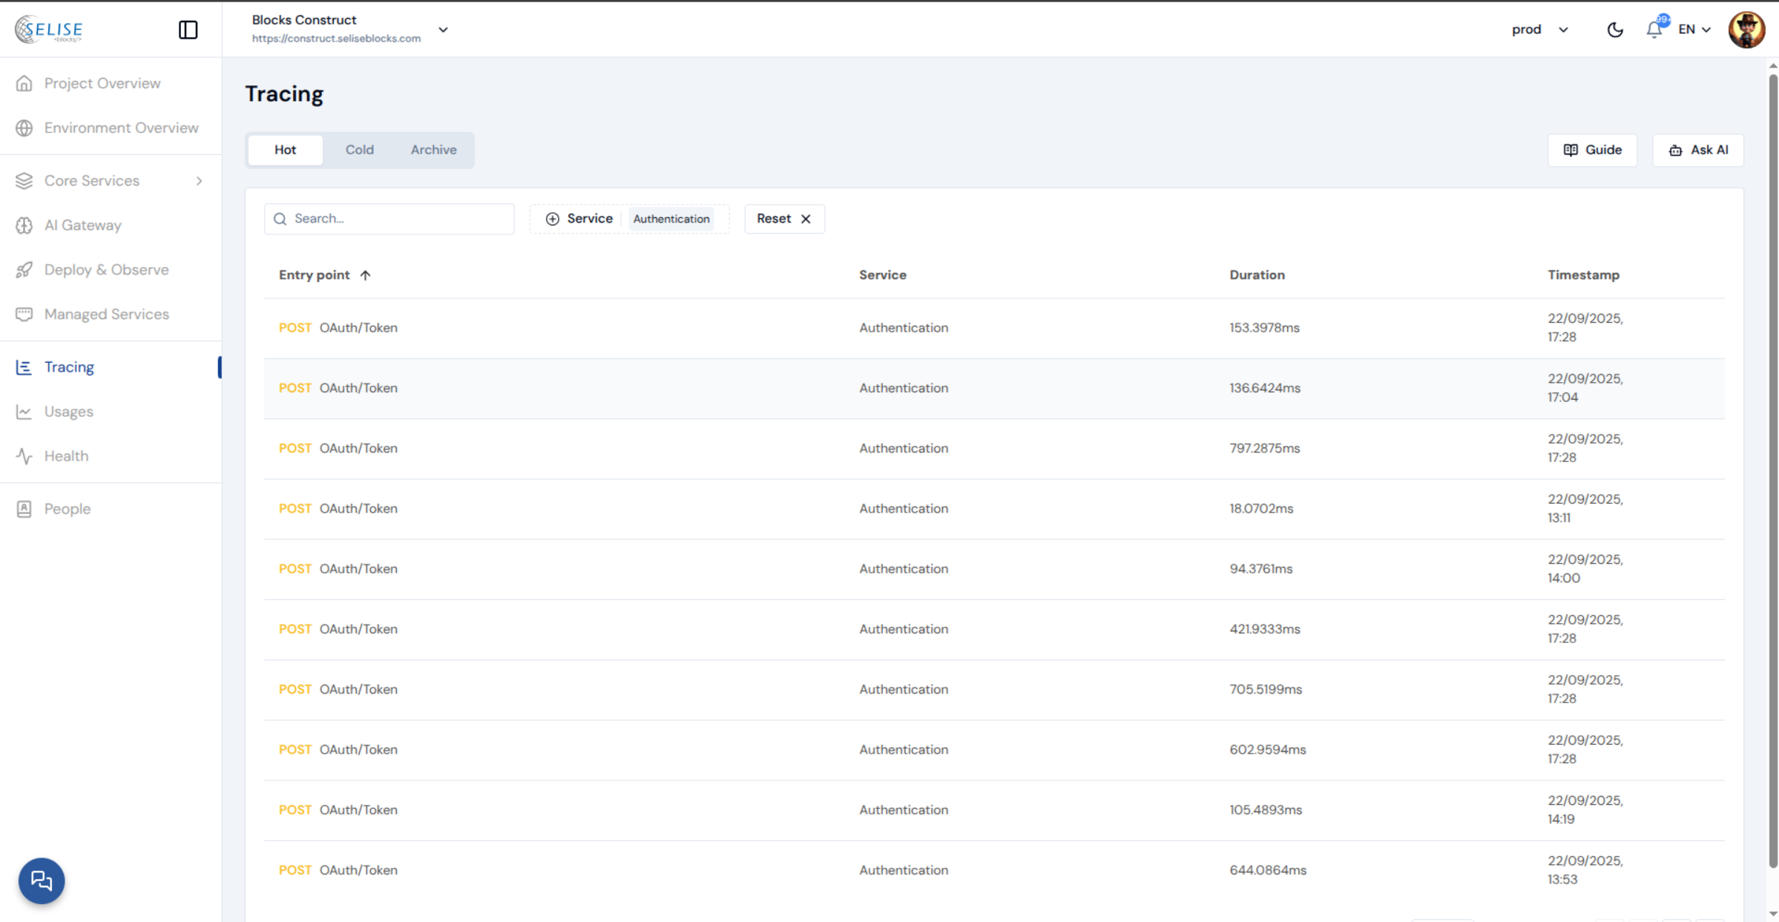This screenshot has height=922, width=1779.
Task: Navigate to Usages in sidebar
Action: [68, 412]
